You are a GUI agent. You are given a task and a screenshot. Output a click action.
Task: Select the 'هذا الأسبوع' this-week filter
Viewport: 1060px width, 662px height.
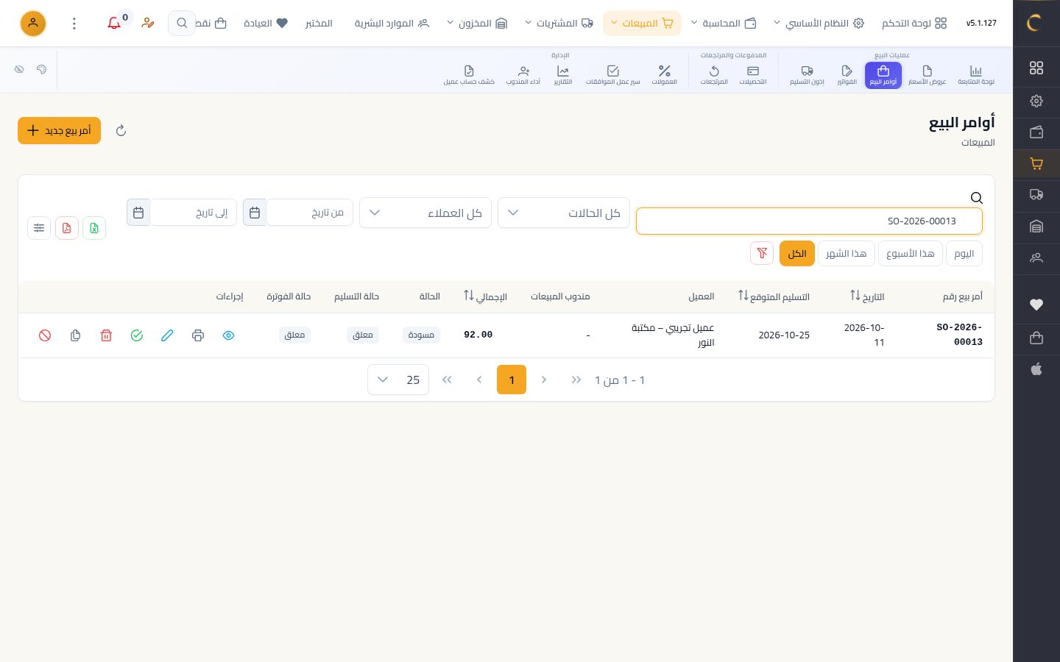pyautogui.click(x=911, y=253)
